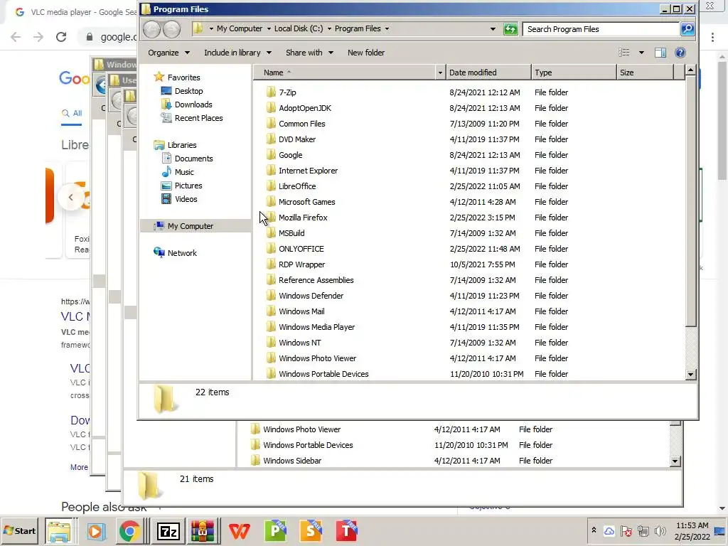The height and width of the screenshot is (546, 728).
Task: Open the Videos library
Action: click(x=186, y=199)
